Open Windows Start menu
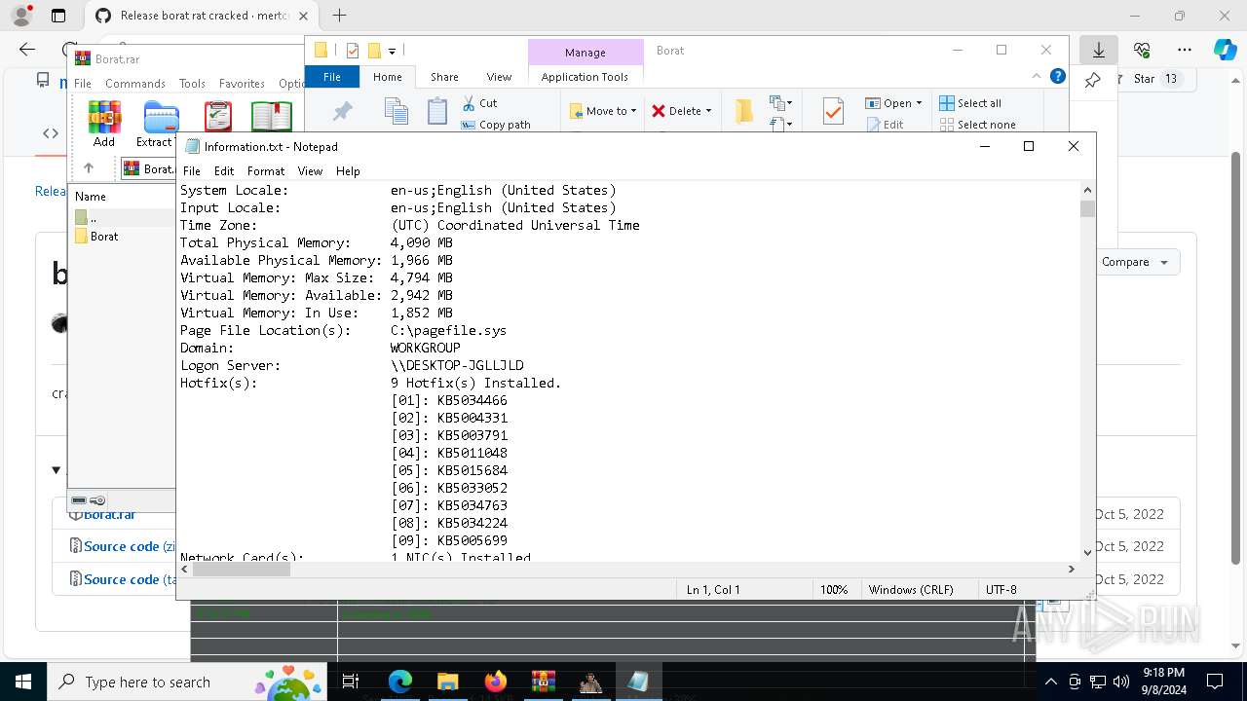 click(x=23, y=682)
